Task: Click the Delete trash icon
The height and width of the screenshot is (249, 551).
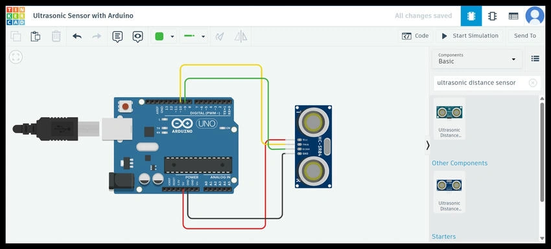Action: (56, 36)
